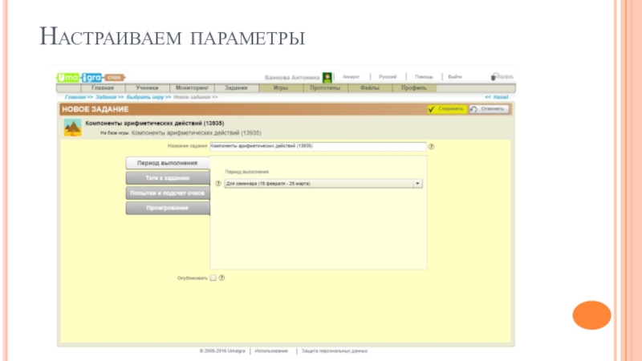
Task: Click the help icon left of the period dropdown
Action: pyautogui.click(x=218, y=183)
